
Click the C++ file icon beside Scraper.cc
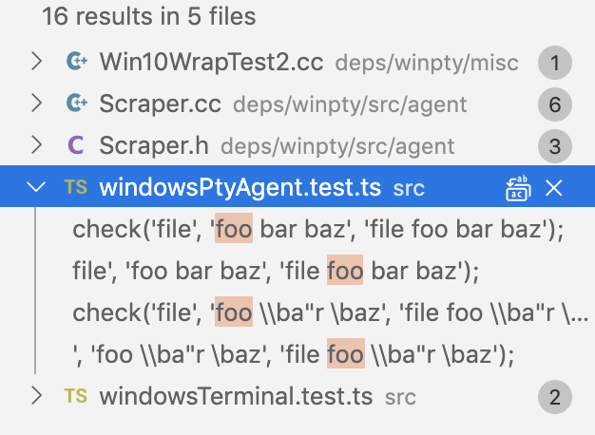click(x=77, y=103)
